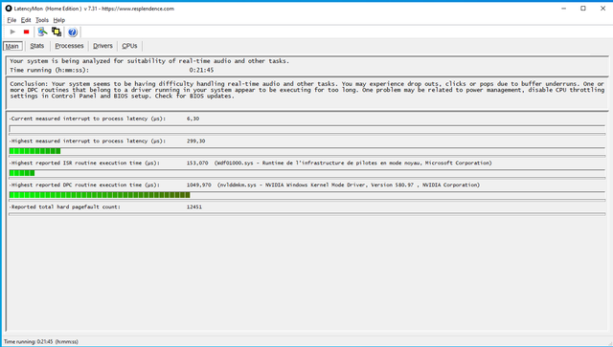Switch to the Drivers tab

click(x=102, y=46)
